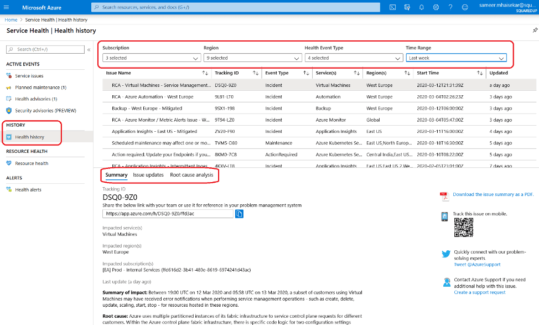Select the Scheduled maintenance issue row
Image resolution: width=539 pixels, height=325 pixels.
pos(319,143)
